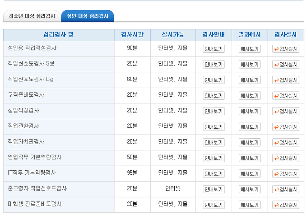Viewport: 307px width, 215px height.
Task: Select the 구직준비도검사 test name
Action: coord(26,95)
